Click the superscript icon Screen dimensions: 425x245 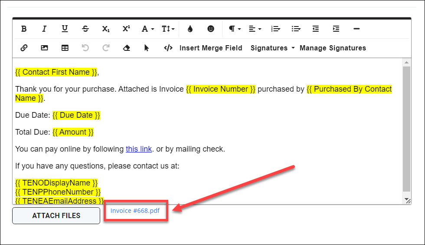coord(126,29)
